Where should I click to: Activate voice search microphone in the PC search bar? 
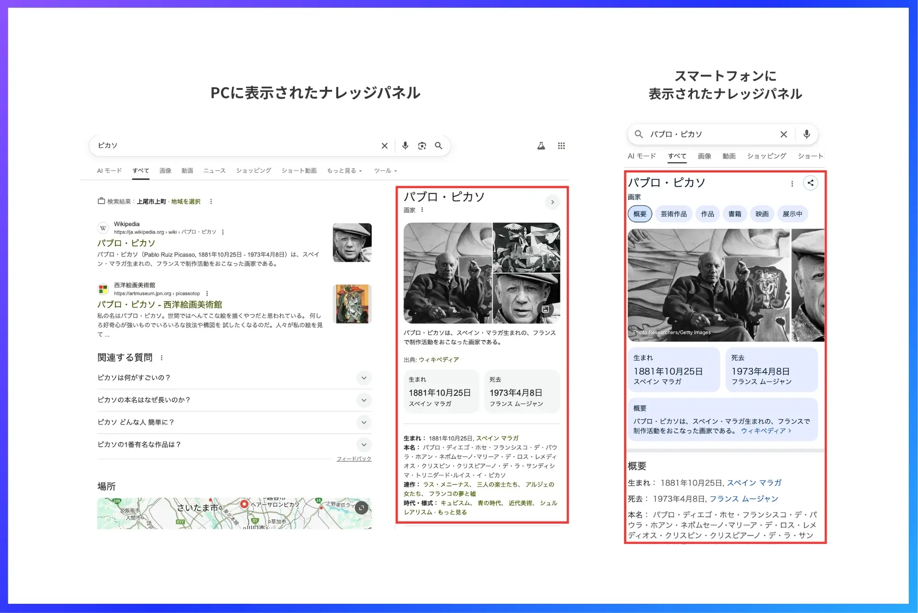[x=405, y=145]
